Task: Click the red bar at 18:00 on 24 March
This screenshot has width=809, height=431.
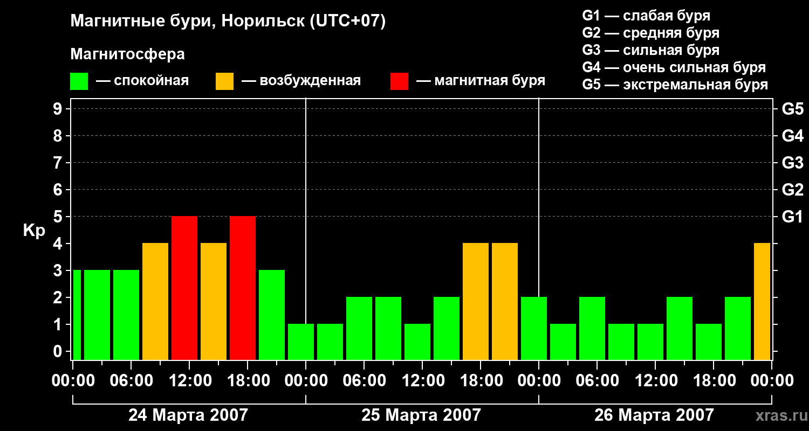Action: (x=243, y=288)
